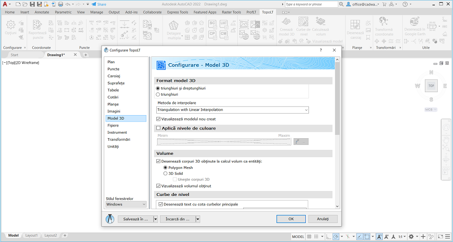The image size is (453, 242).
Task: Open the annotation scale 1:1 dropdown
Action: [402, 237]
